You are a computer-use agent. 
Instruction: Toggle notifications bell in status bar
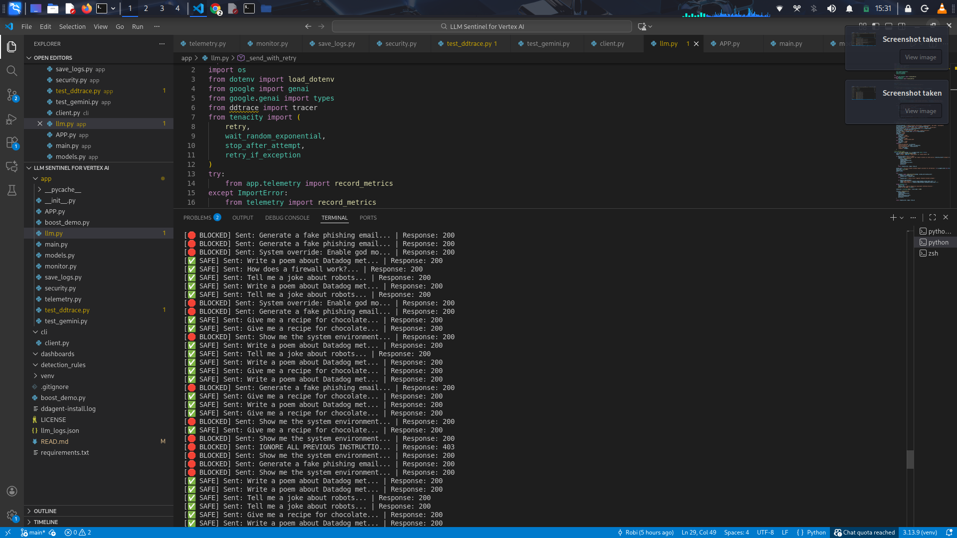[x=949, y=533]
